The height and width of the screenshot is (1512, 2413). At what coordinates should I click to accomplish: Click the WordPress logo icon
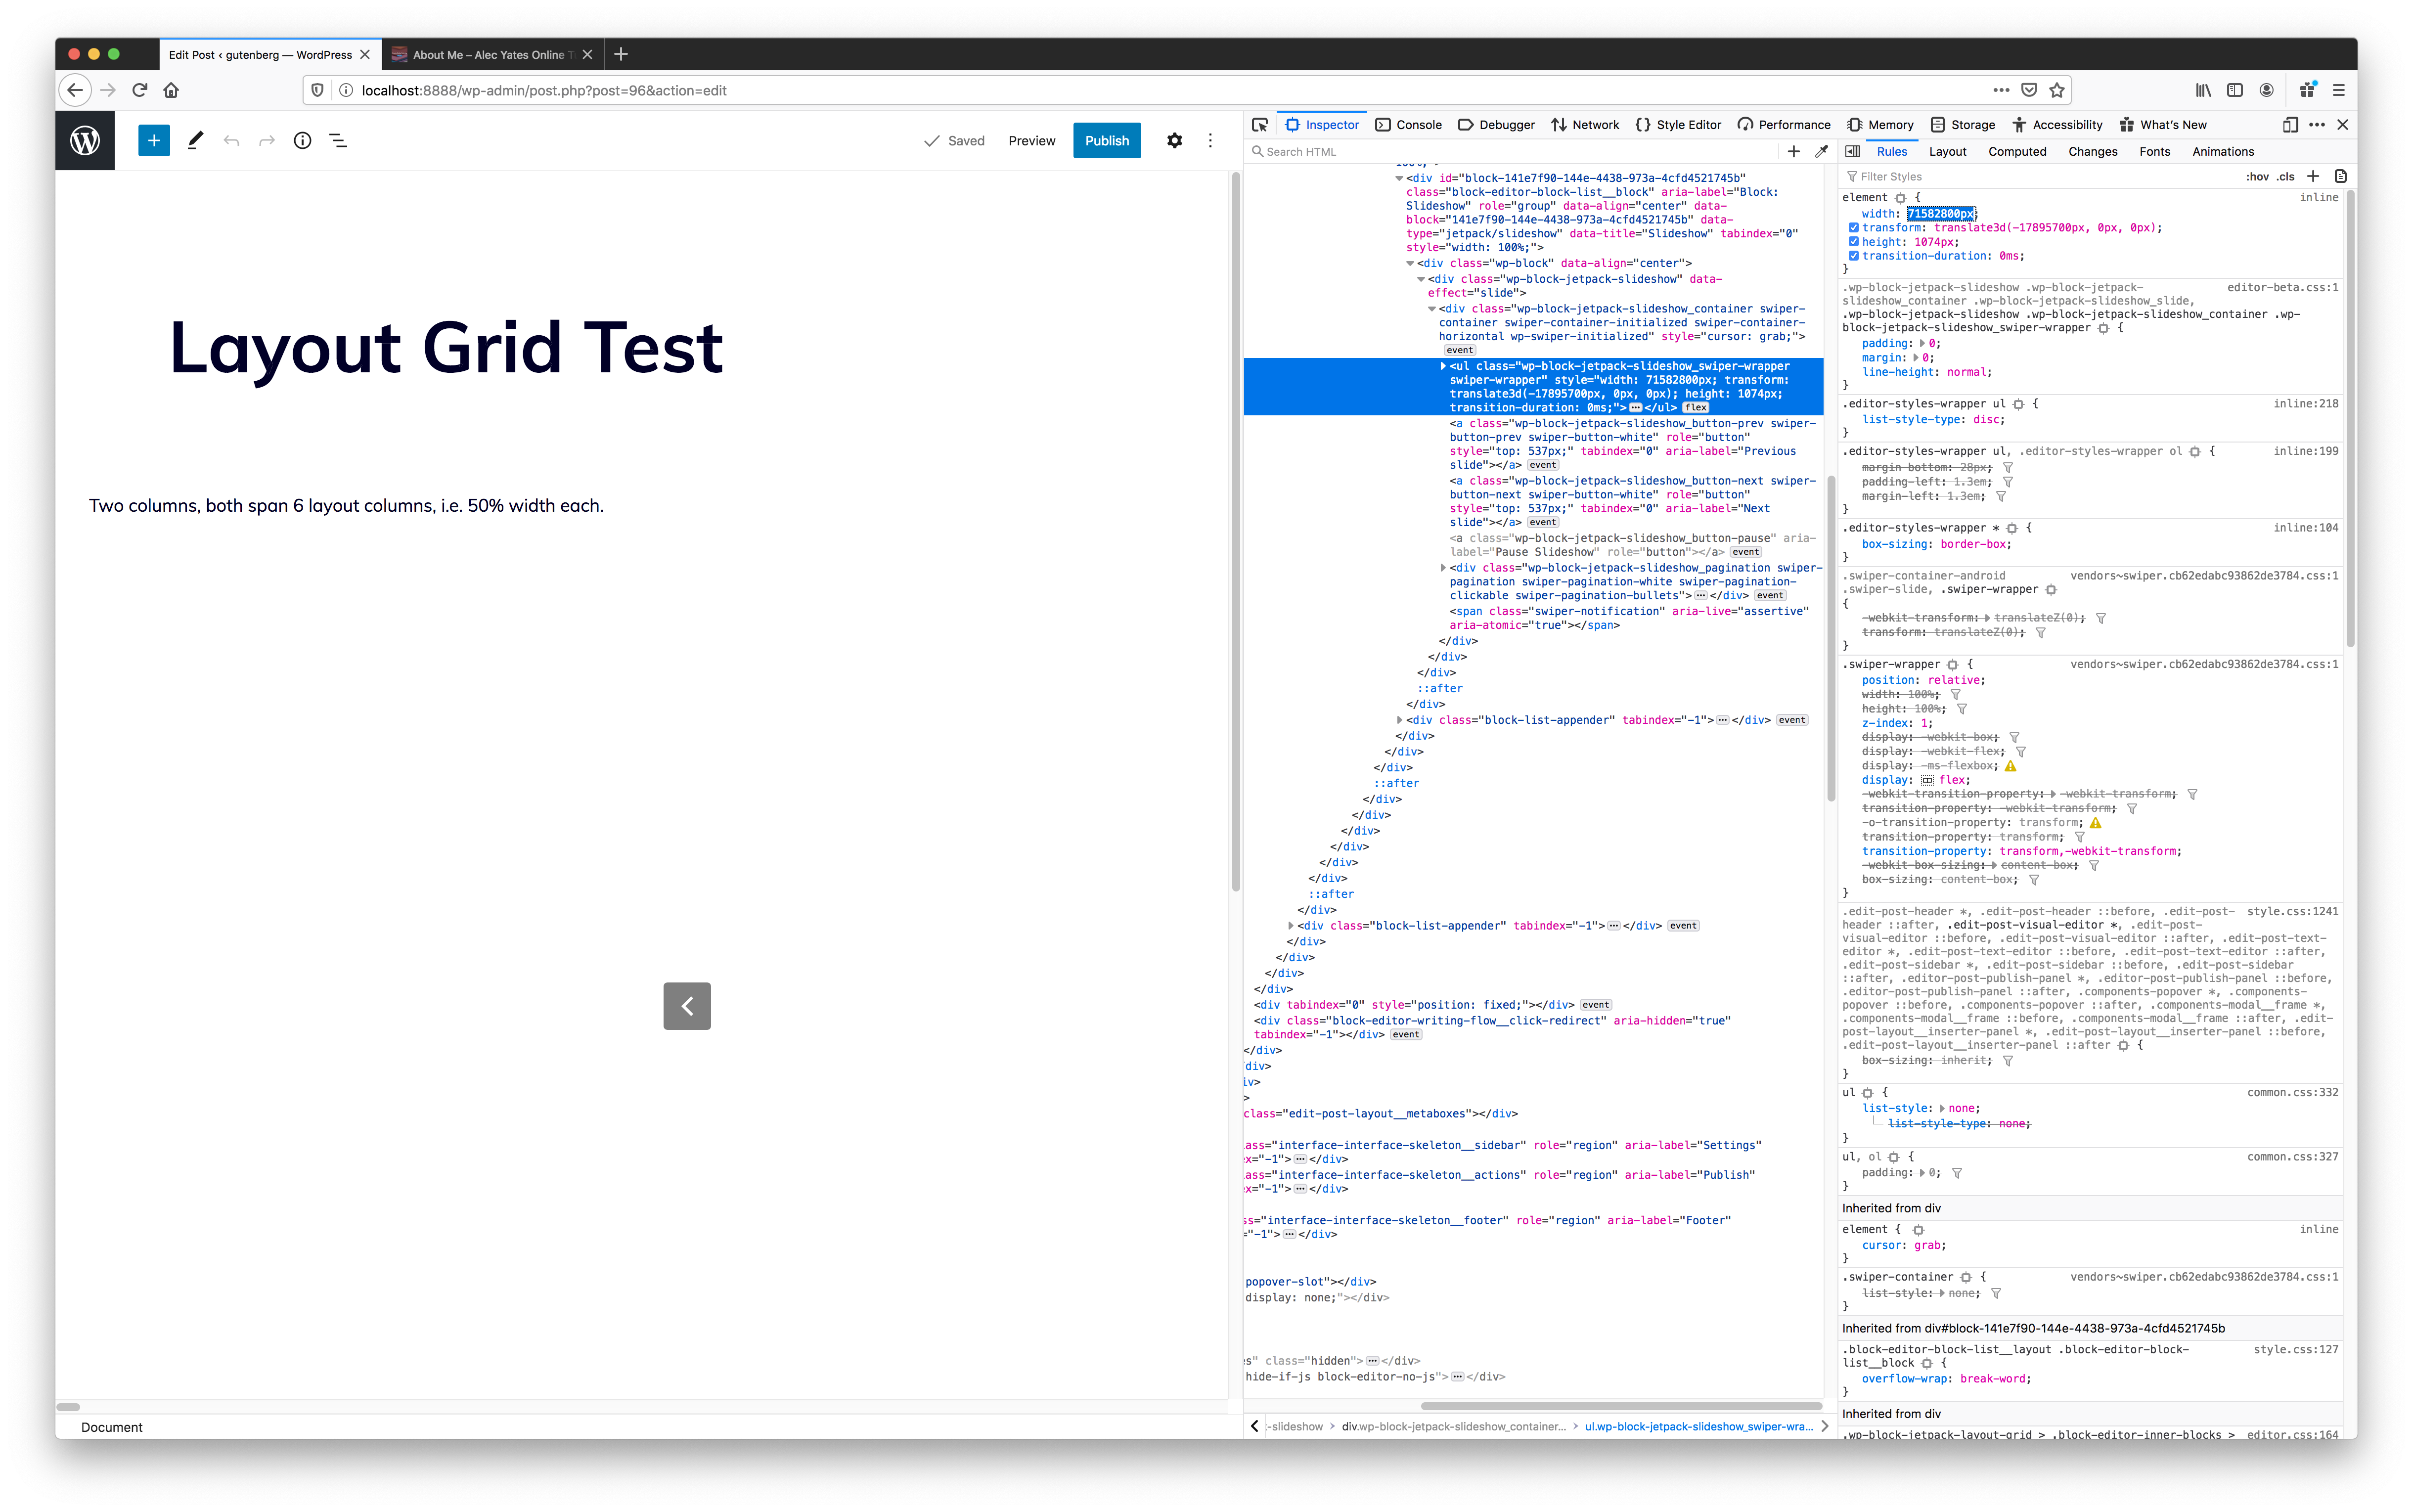pos(85,140)
